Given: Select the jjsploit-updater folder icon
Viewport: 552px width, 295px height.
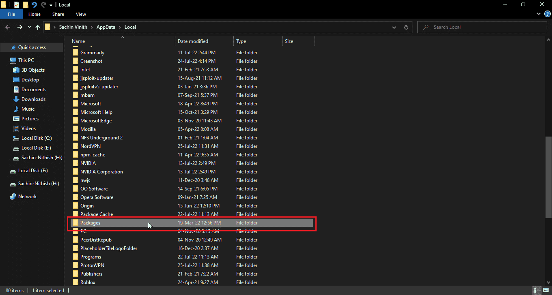Looking at the screenshot, I should click(x=75, y=78).
